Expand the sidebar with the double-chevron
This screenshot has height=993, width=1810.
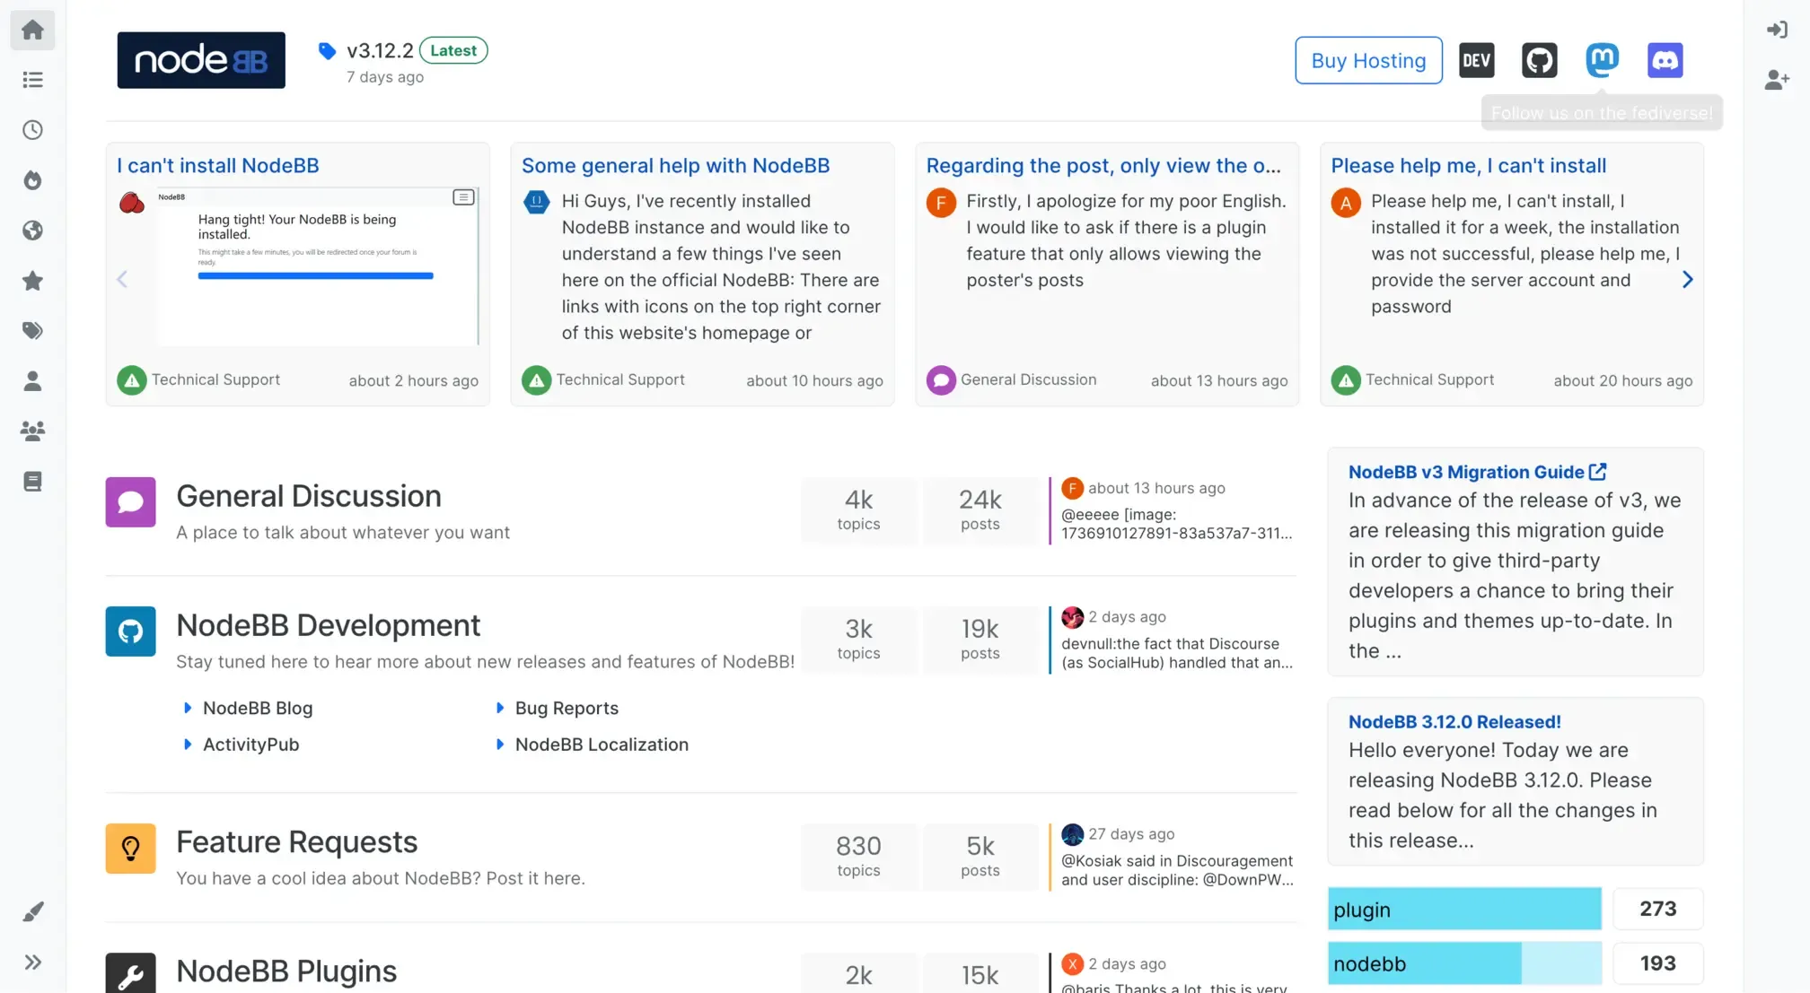point(32,961)
